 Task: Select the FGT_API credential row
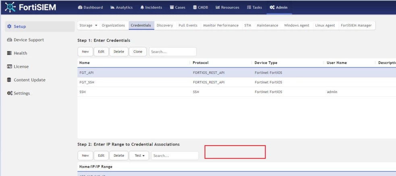(x=236, y=73)
